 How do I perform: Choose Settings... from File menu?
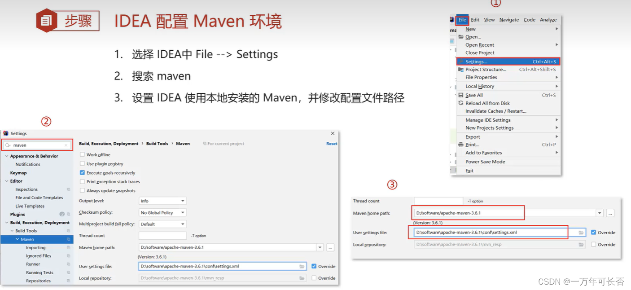(x=508, y=62)
